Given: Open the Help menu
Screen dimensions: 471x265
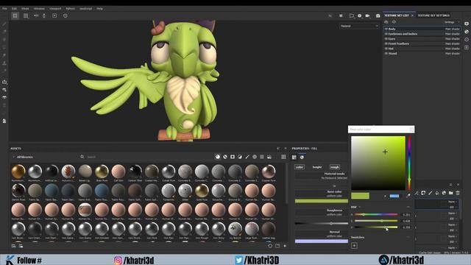Looking at the screenshot, I should tap(100, 9).
